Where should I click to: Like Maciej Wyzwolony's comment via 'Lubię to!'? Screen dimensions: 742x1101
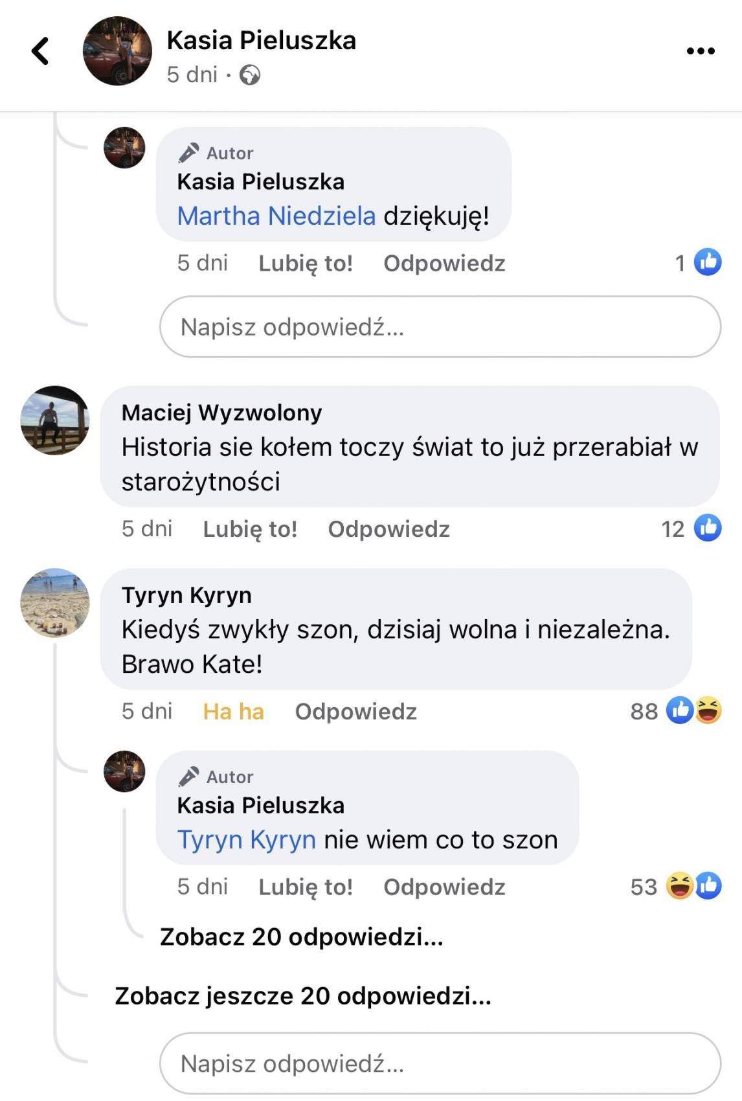pyautogui.click(x=250, y=529)
